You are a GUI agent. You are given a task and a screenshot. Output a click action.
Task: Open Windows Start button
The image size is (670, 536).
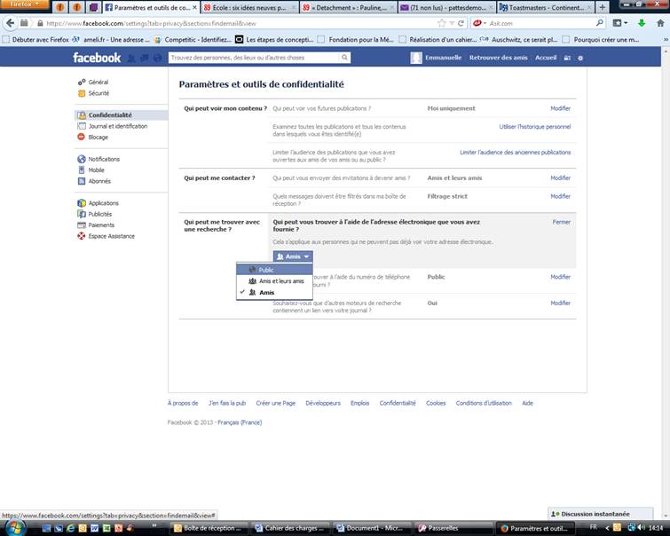15,528
